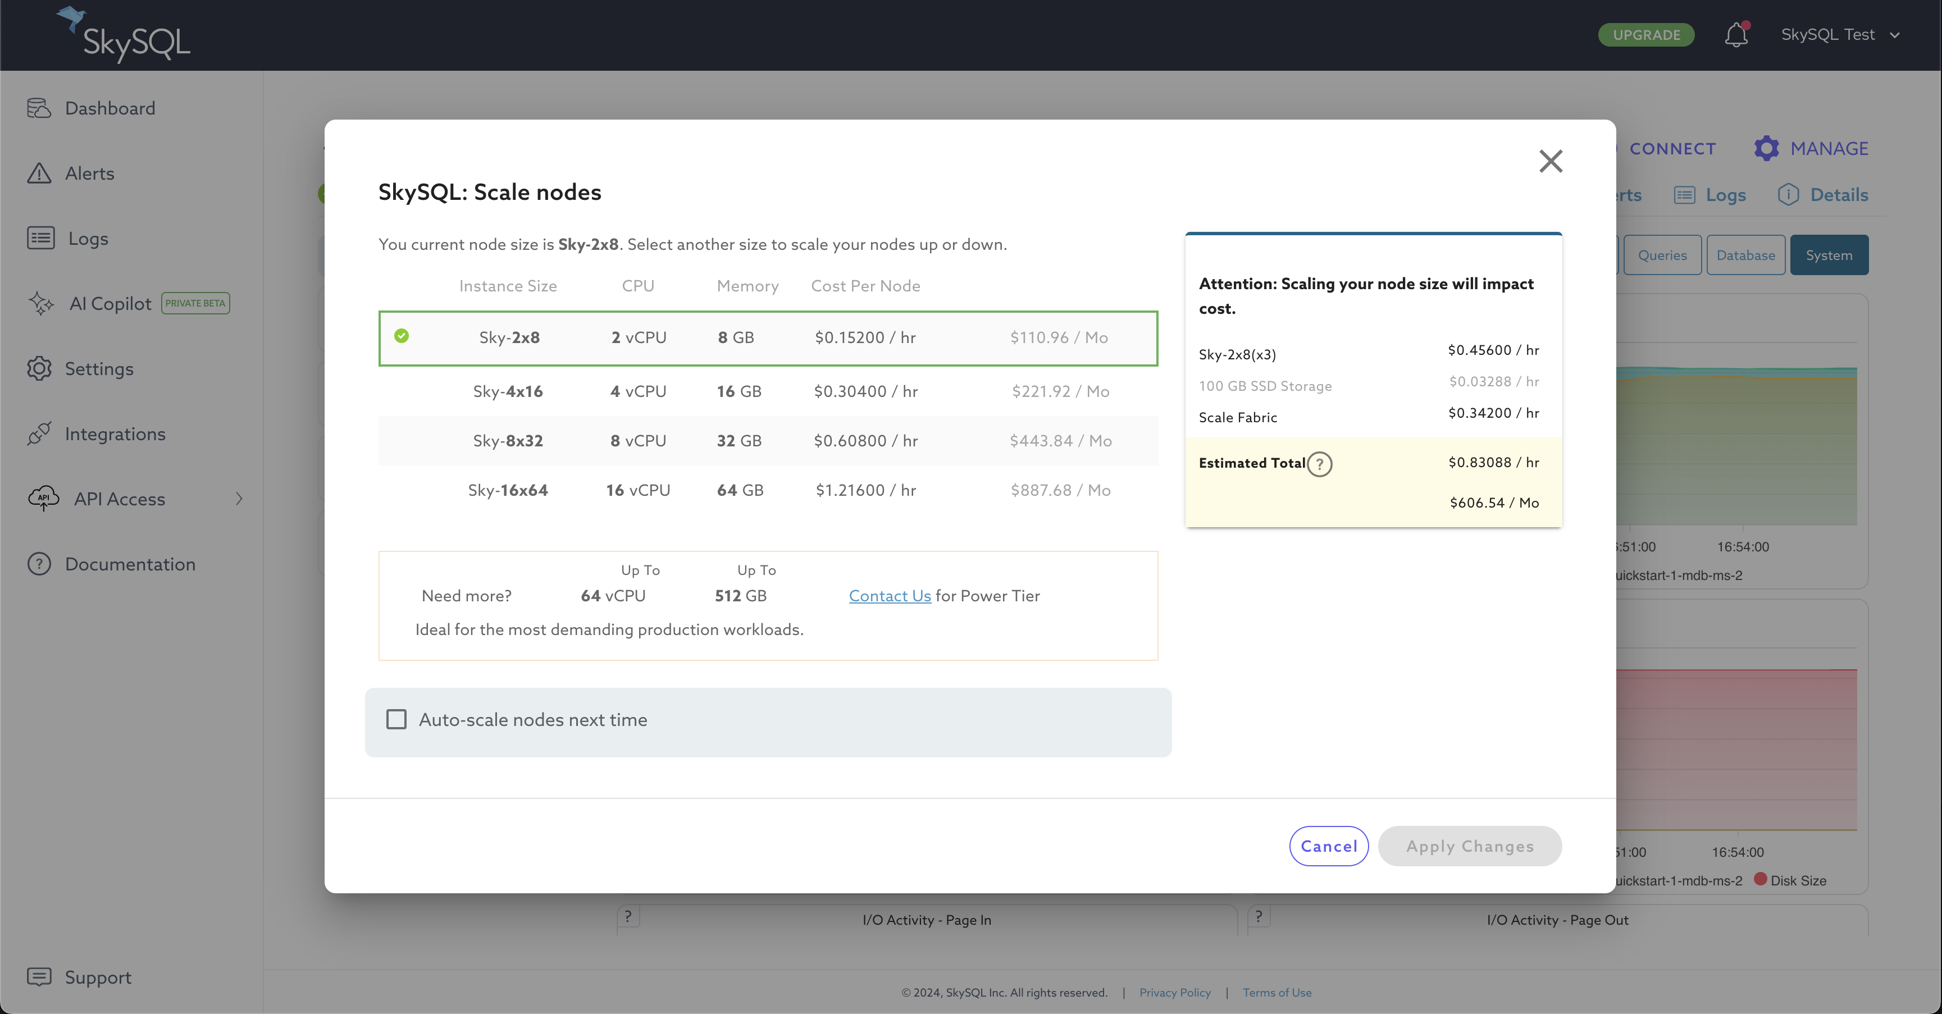Open the SkySQL Test account dropdown

1839,35
